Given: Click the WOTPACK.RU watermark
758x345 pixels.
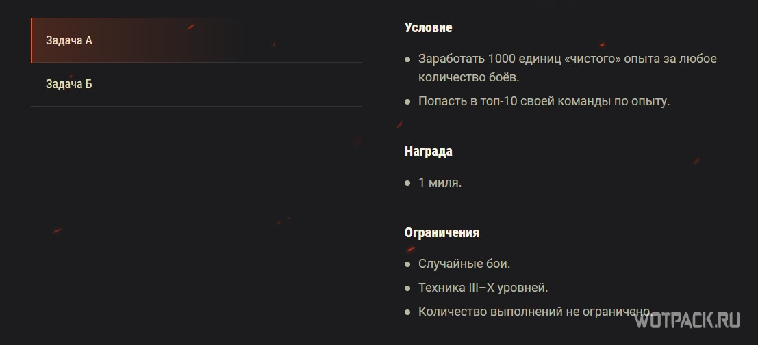Looking at the screenshot, I should tap(687, 321).
